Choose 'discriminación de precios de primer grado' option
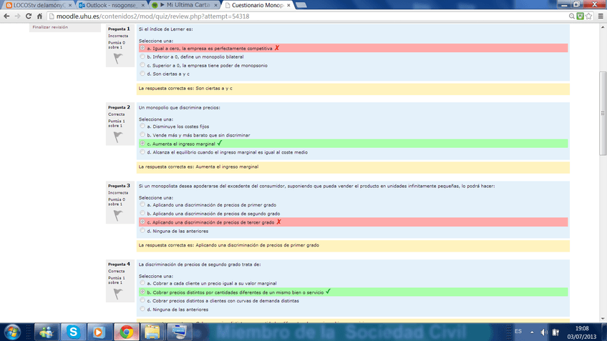 pyautogui.click(x=142, y=205)
